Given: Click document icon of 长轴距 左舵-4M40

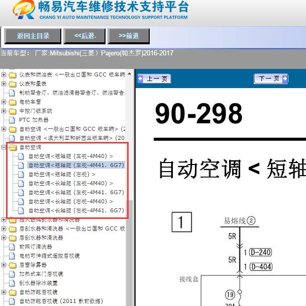Looking at the screenshot, I should (21, 183).
